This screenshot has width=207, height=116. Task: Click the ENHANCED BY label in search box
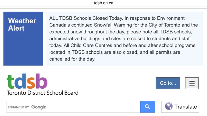point(18,107)
